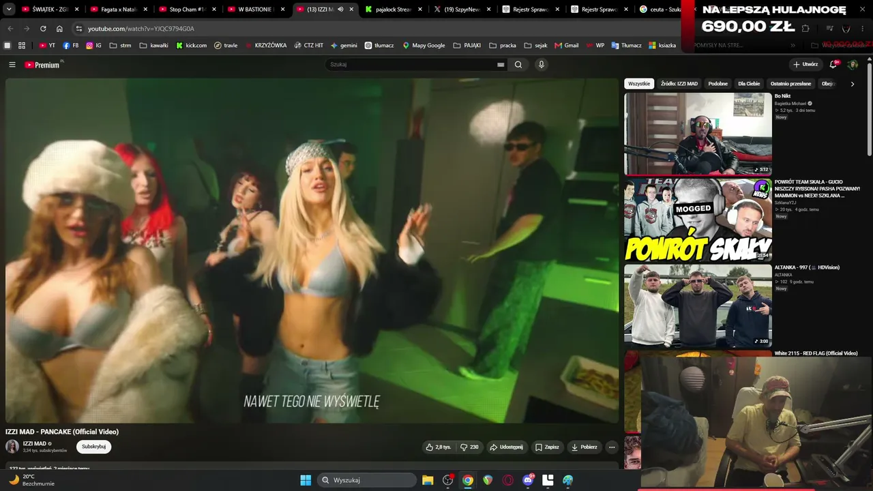Open the IZZI MAD channel avatar
Image resolution: width=873 pixels, height=491 pixels.
click(12, 447)
